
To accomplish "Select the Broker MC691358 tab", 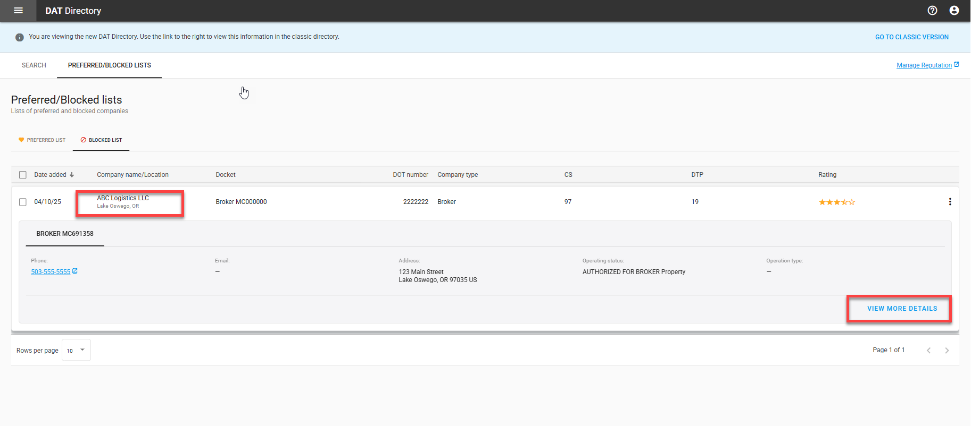I will point(65,234).
